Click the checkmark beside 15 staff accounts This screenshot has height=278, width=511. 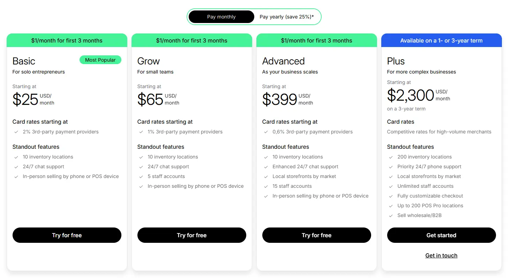[266, 186]
